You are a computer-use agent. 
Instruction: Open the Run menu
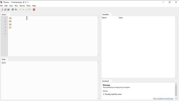16,6
